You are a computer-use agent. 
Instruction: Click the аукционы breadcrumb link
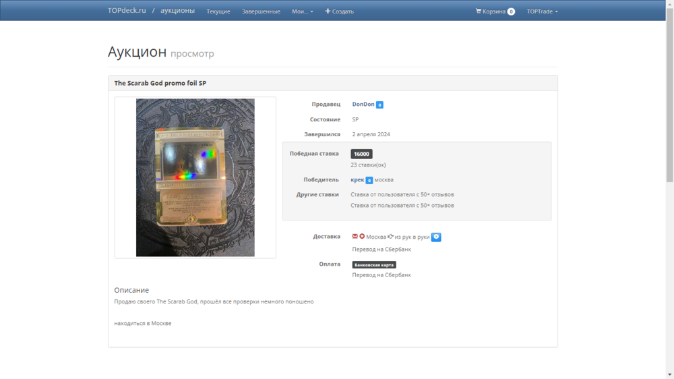(177, 11)
